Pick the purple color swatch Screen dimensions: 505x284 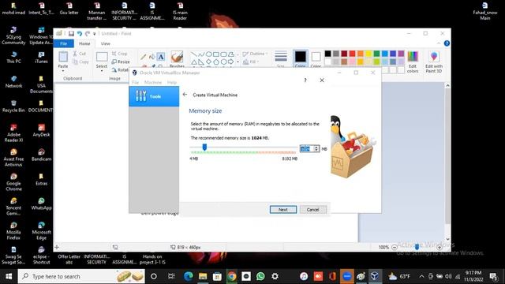(x=401, y=54)
